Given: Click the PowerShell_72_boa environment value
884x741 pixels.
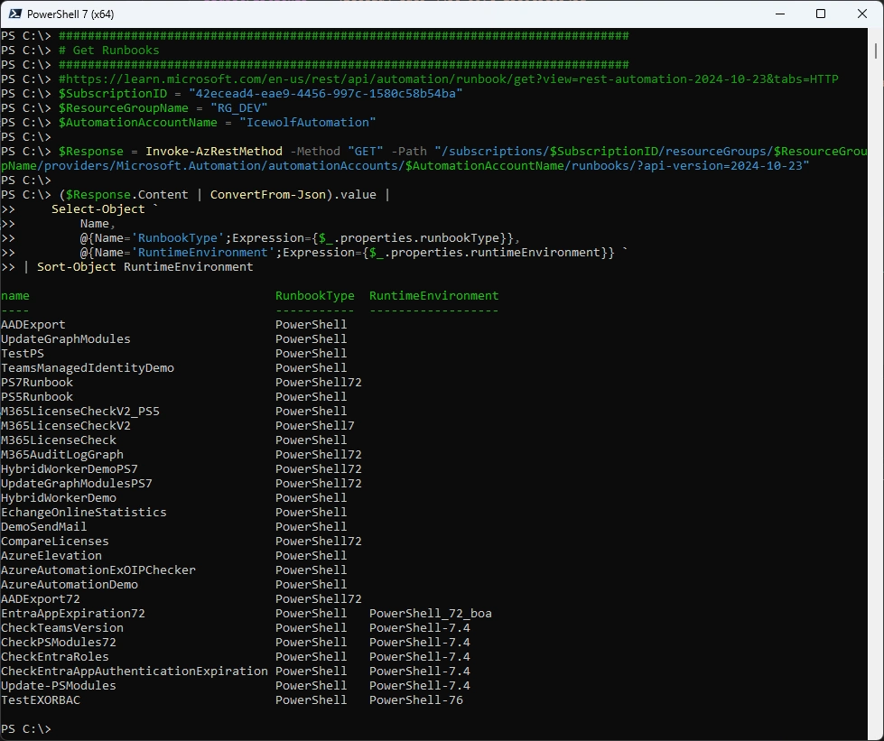Looking at the screenshot, I should tap(430, 614).
